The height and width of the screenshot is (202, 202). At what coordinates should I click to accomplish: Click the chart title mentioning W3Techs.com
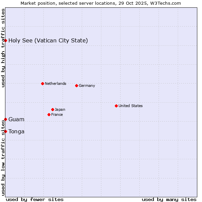tap(101, 3)
